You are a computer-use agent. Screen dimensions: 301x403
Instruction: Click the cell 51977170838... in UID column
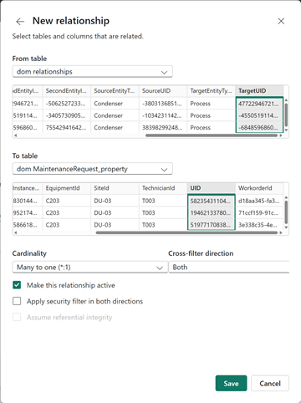(x=212, y=225)
